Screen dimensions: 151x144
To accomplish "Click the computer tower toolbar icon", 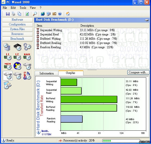I will 48,14.
